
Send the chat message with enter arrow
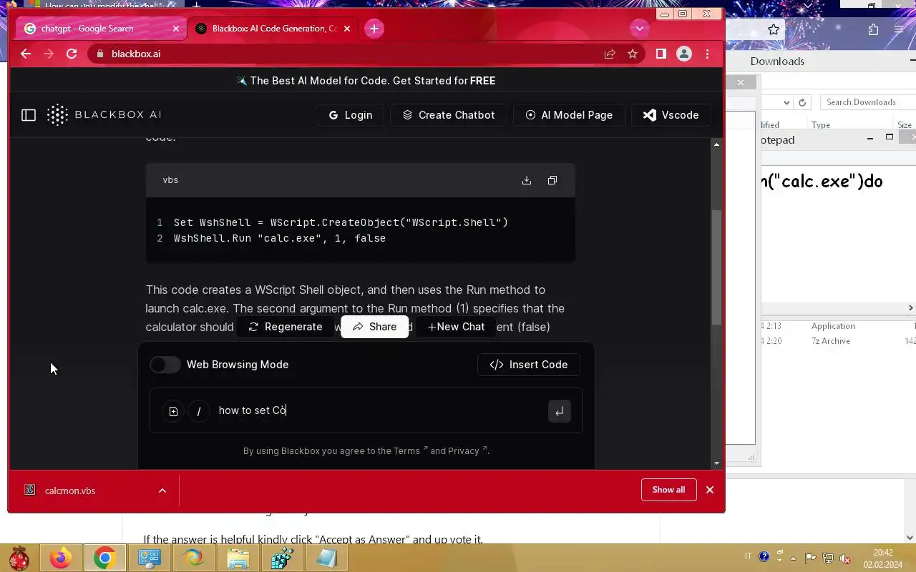pyautogui.click(x=560, y=411)
